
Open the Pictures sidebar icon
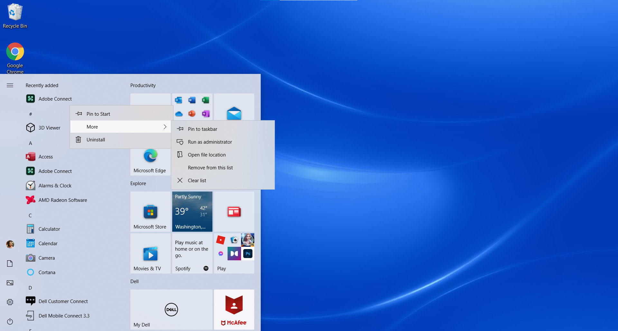[x=10, y=283]
